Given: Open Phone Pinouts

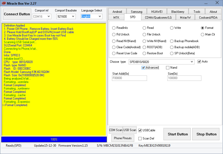Looking at the screenshot, I should click(123, 138).
